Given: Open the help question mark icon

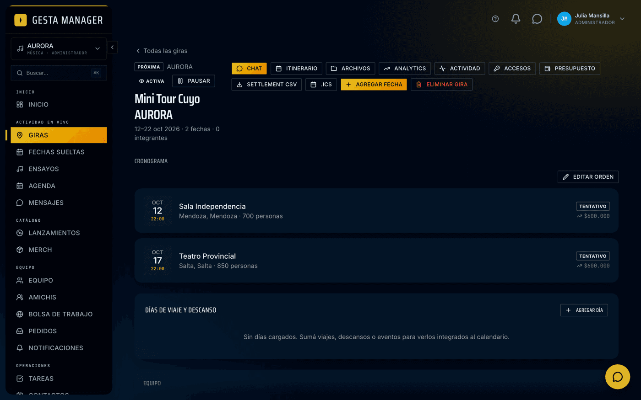Looking at the screenshot, I should [495, 19].
